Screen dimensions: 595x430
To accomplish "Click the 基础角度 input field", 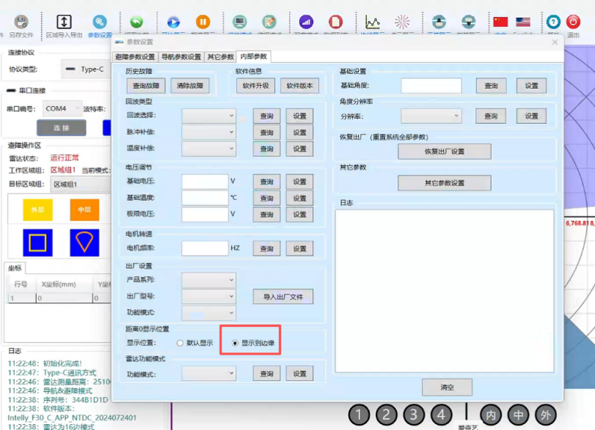I will [x=431, y=86].
